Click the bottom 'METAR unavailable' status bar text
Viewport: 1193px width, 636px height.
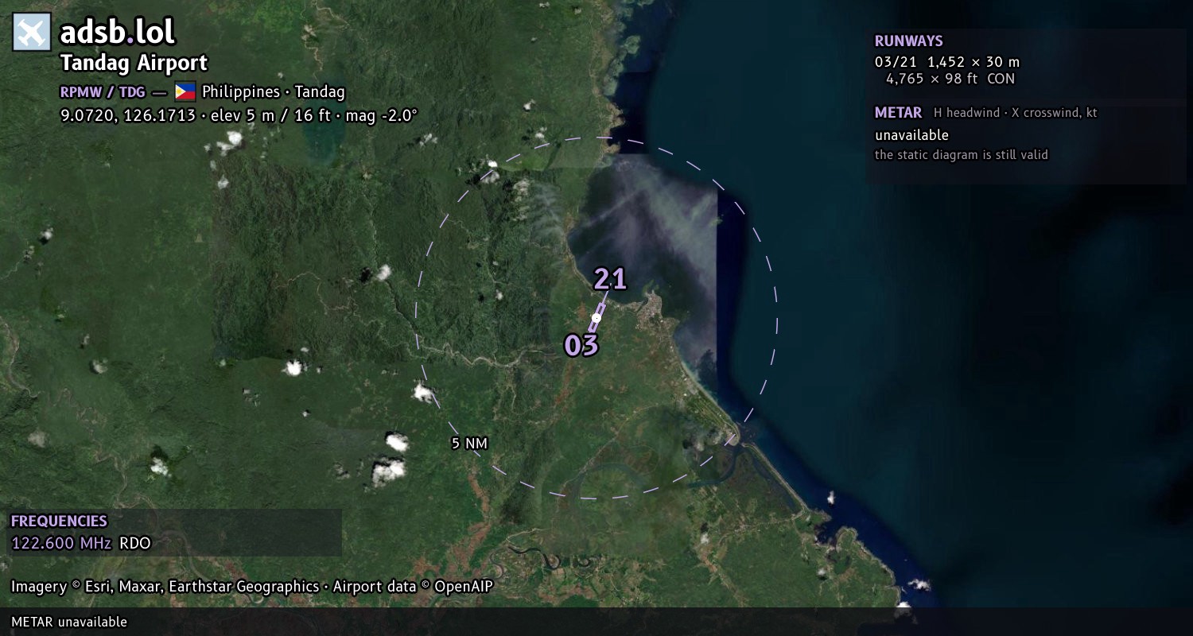(69, 622)
